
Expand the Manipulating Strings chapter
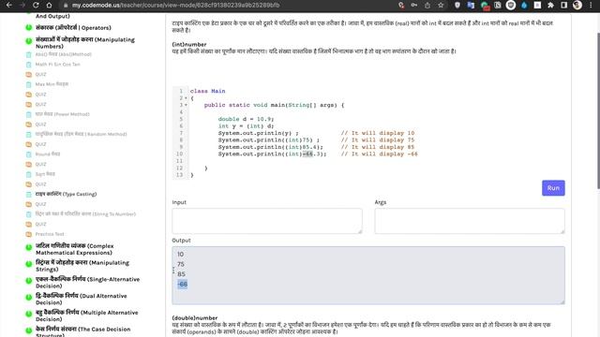[82, 266]
